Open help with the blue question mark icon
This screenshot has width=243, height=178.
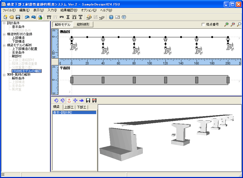111,17
